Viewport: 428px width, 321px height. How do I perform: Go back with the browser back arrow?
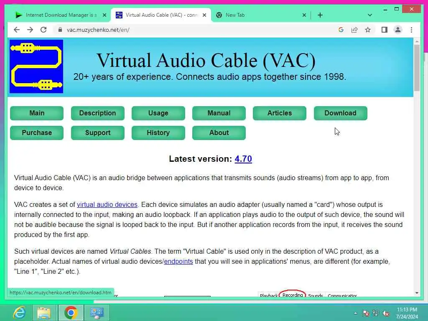click(17, 30)
